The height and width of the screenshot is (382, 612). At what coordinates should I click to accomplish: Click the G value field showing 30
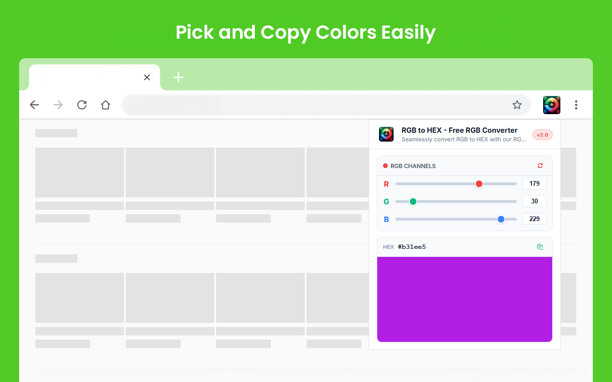pyautogui.click(x=535, y=201)
